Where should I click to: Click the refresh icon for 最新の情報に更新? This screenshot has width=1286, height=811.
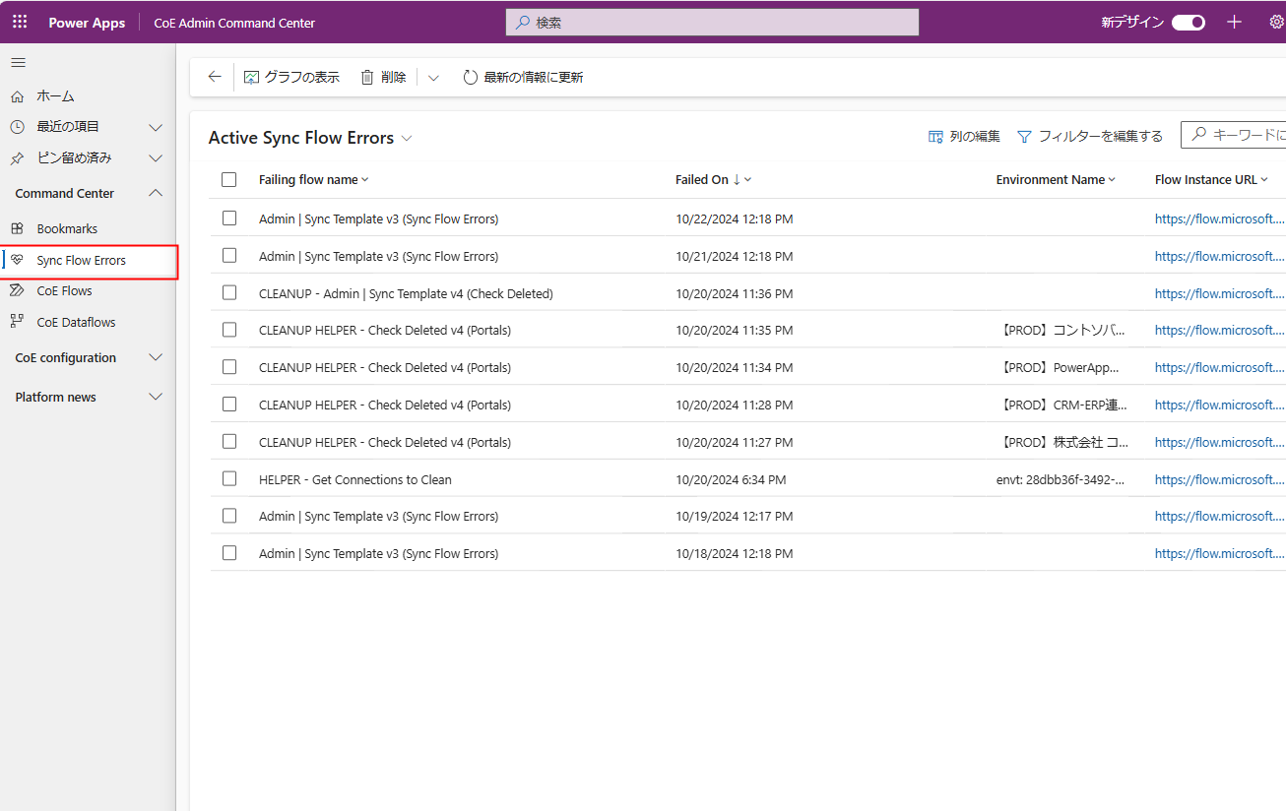coord(471,77)
